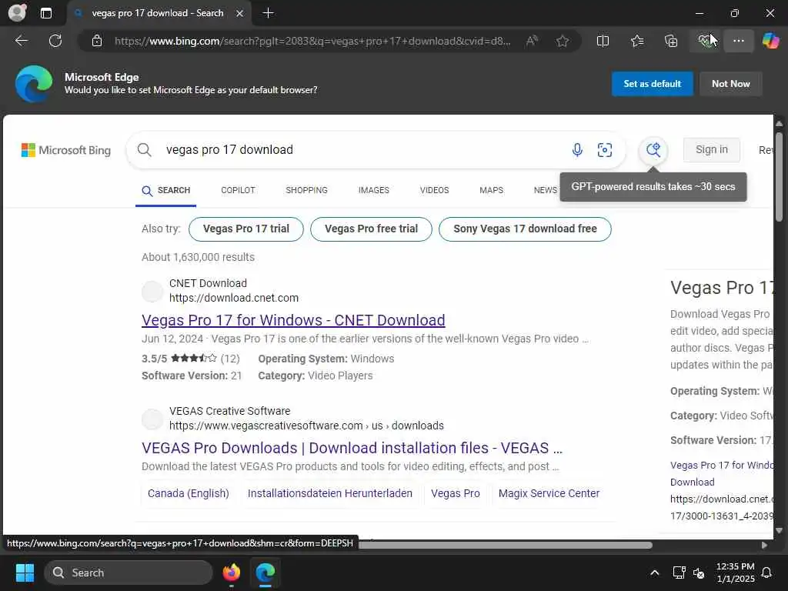Open the Favorites list icon
This screenshot has width=788, height=591.
636,41
